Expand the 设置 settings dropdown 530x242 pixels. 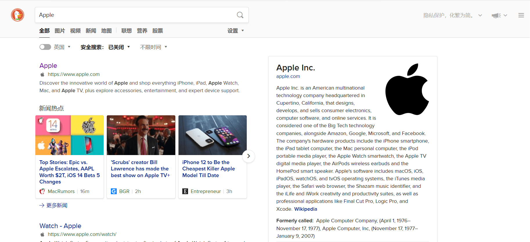click(235, 31)
